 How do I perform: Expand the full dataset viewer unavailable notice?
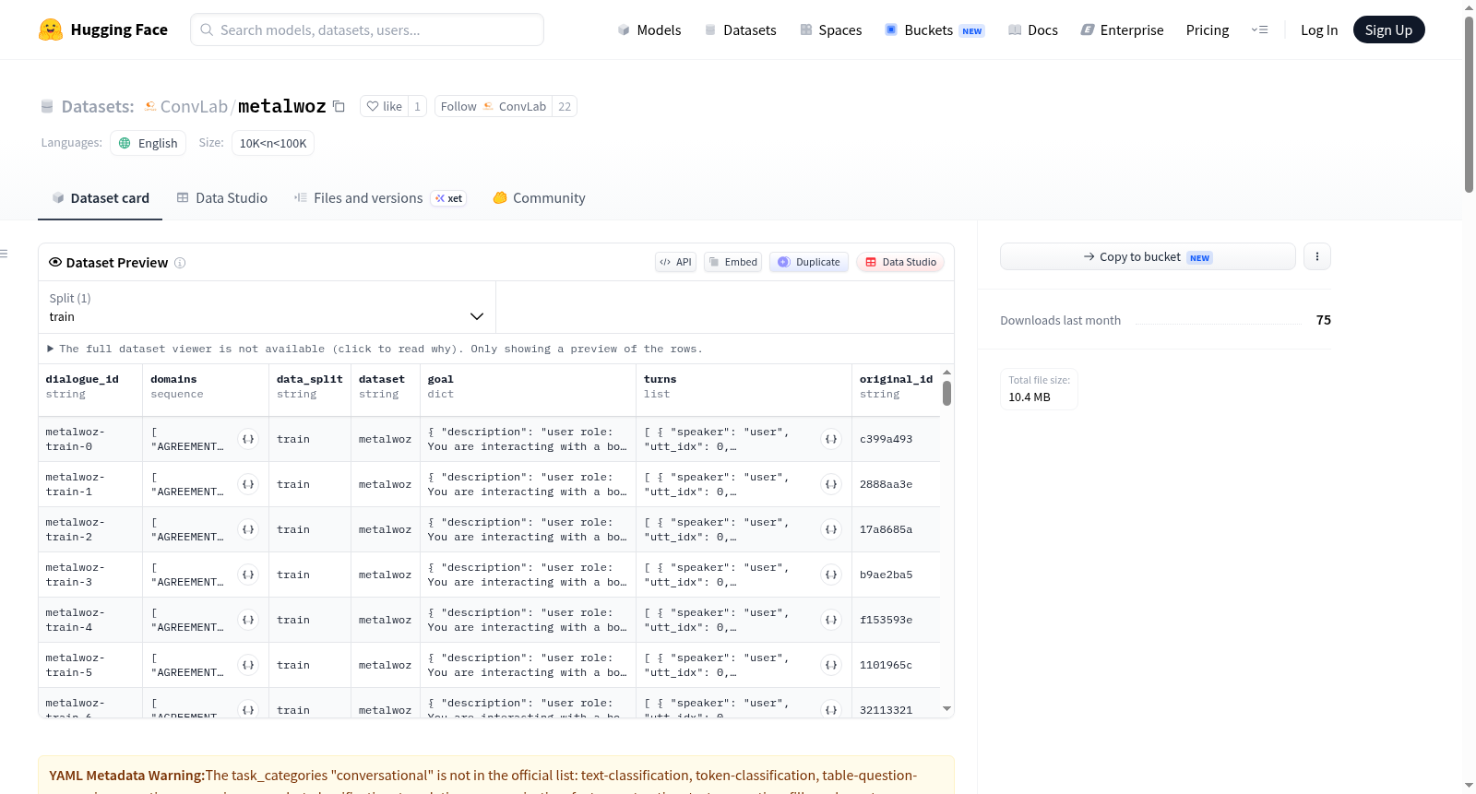[x=375, y=349]
